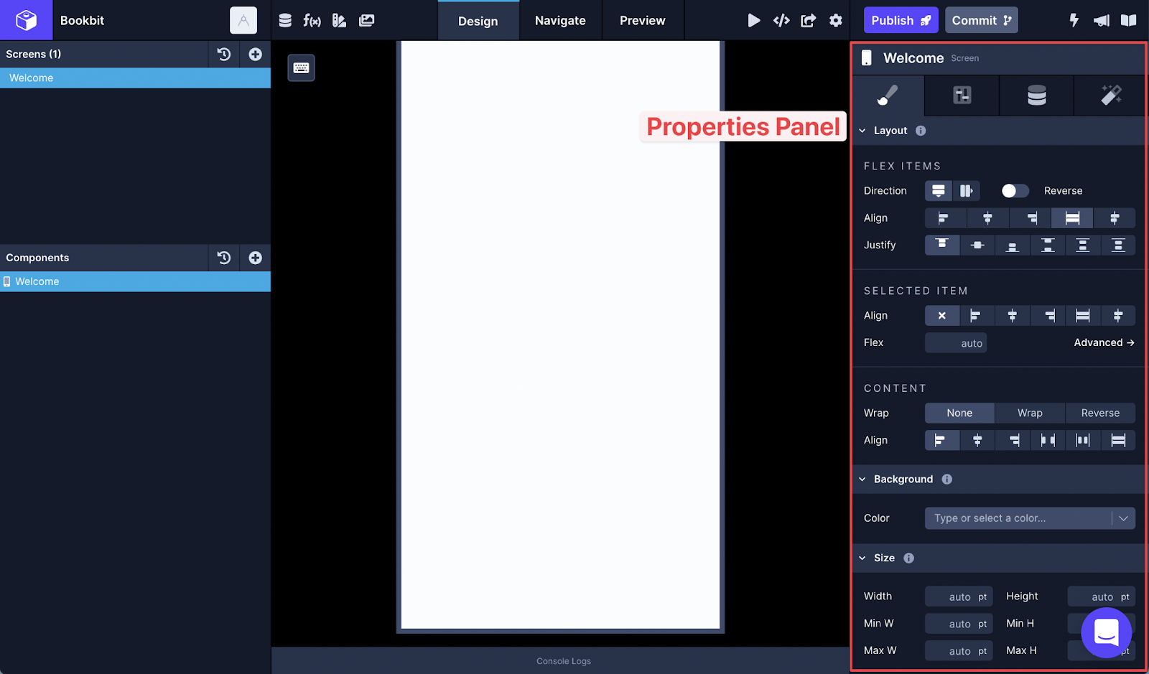
Task: Collapse the Background section
Action: 863,479
